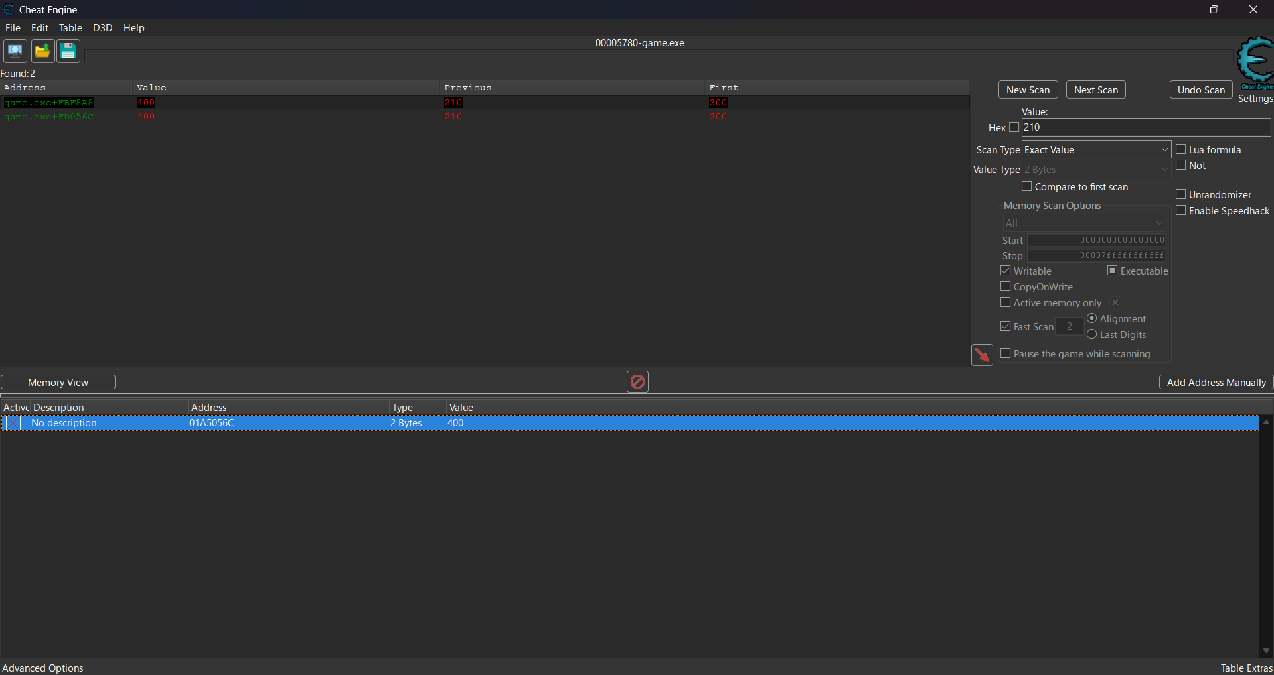This screenshot has width=1274, height=675.
Task: Click the save table floppy icon
Action: coord(68,51)
